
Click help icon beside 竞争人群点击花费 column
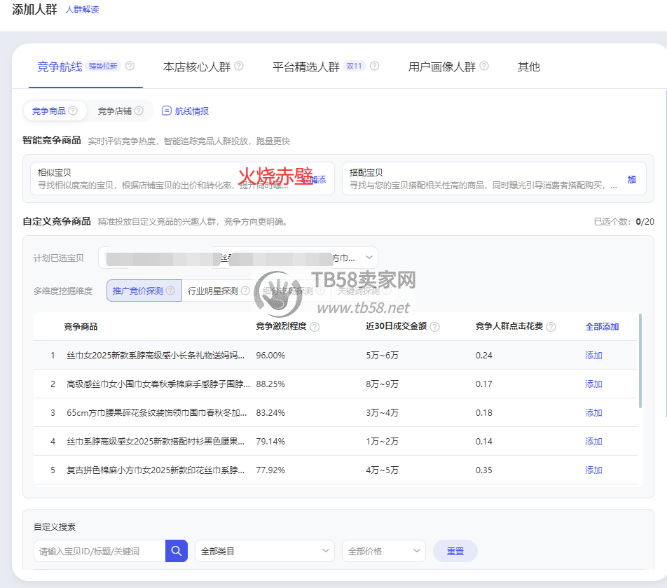coord(551,327)
